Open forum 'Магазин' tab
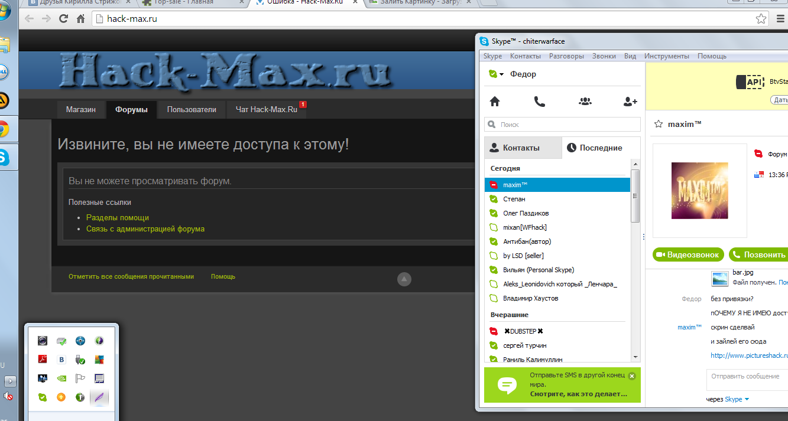Viewport: 788px width, 421px height. [x=80, y=109]
